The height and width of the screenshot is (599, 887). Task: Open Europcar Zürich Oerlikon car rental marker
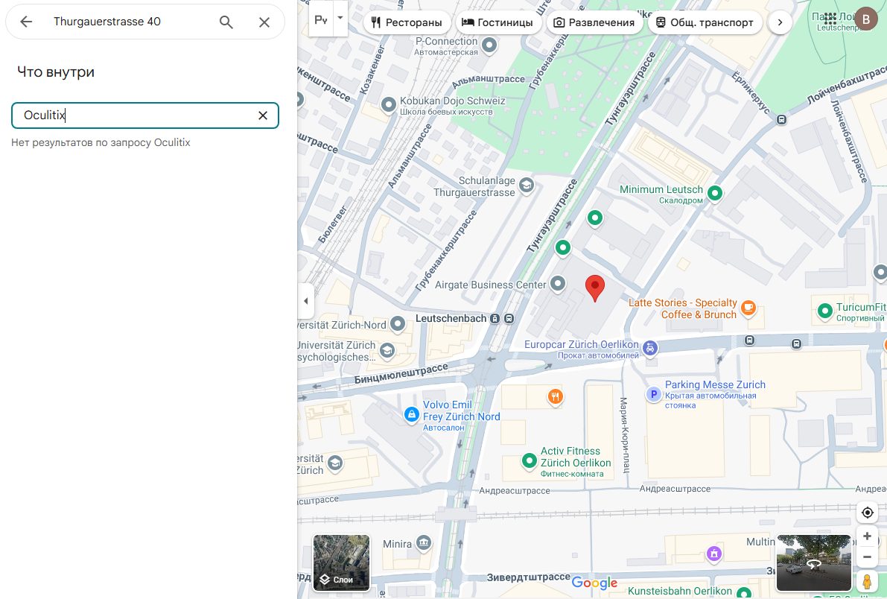click(x=650, y=348)
